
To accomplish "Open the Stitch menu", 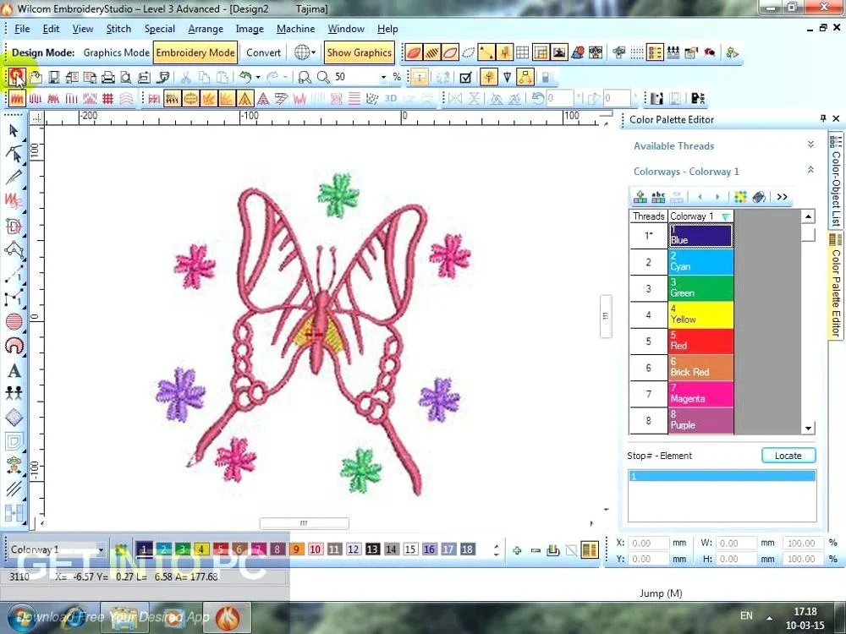I will [x=118, y=29].
